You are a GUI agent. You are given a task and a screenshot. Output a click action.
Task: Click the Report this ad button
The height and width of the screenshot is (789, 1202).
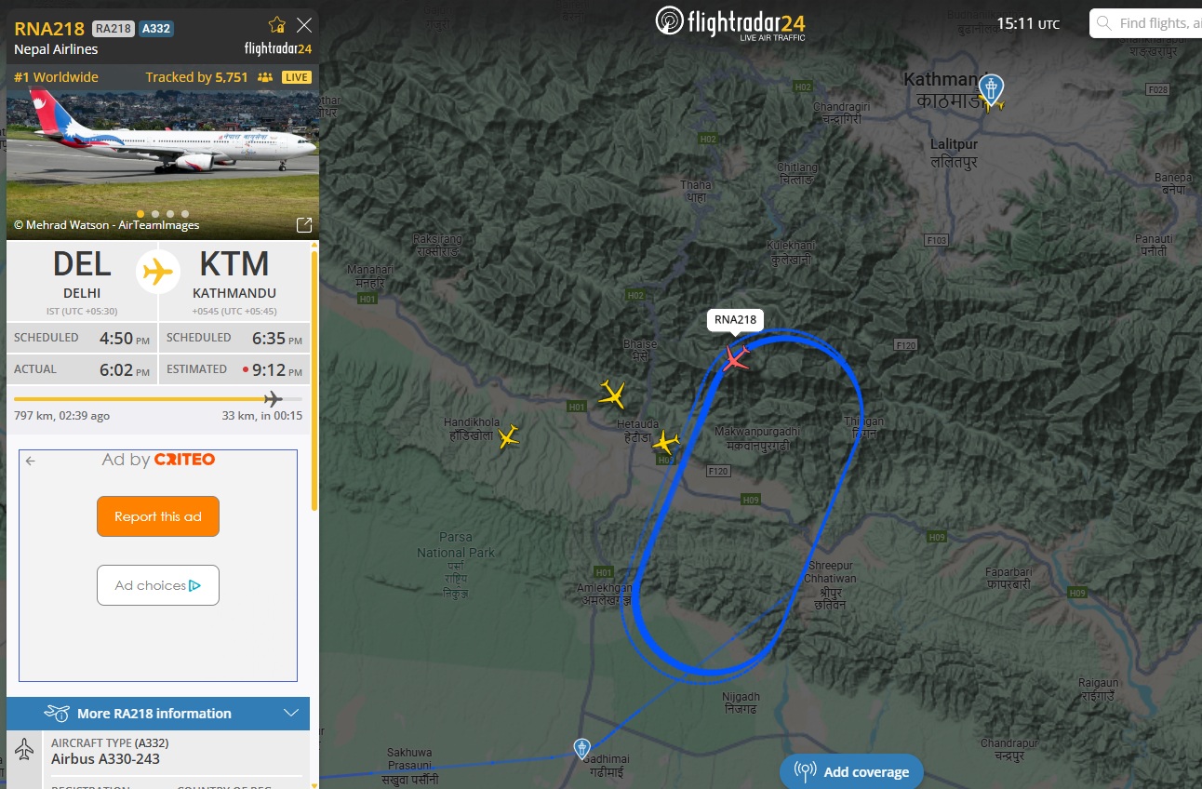point(158,516)
